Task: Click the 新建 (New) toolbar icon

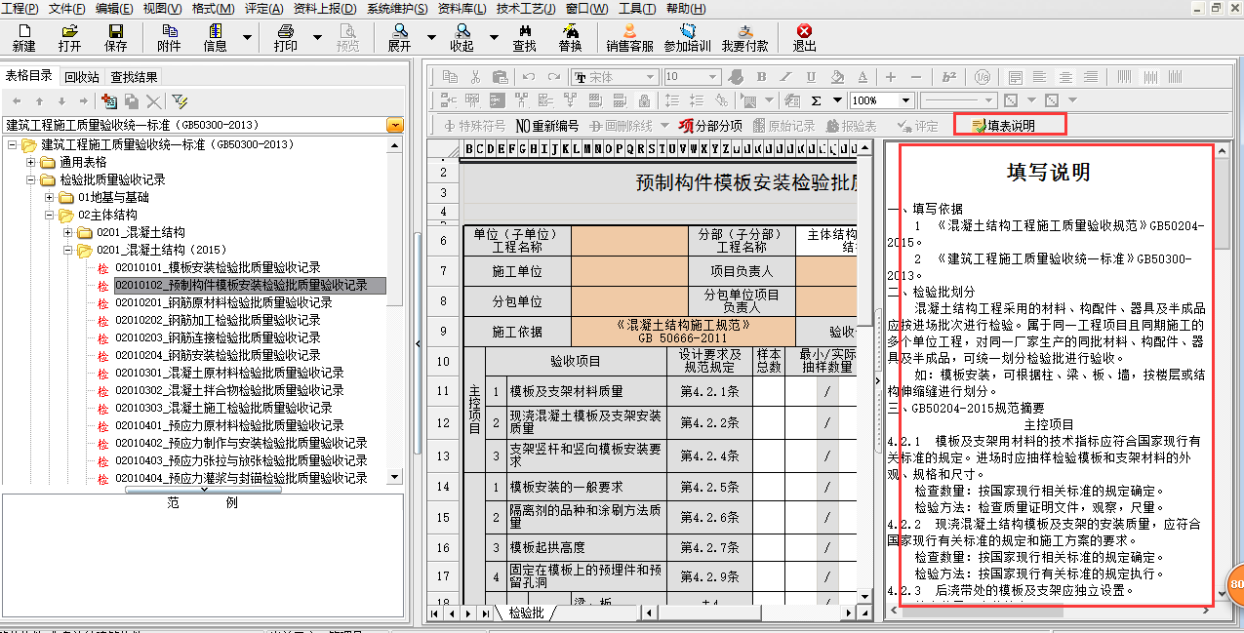Action: pos(23,38)
